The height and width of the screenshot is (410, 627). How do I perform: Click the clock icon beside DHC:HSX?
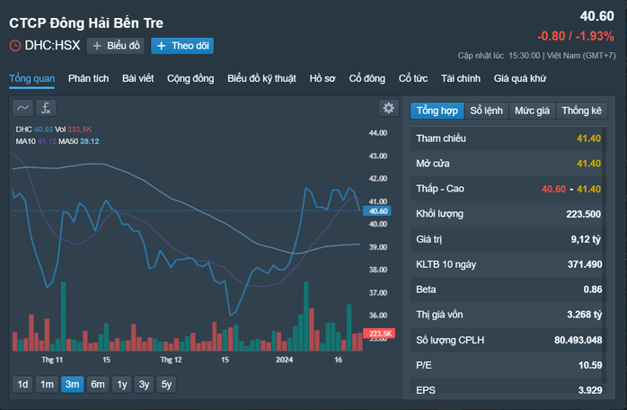coord(15,46)
